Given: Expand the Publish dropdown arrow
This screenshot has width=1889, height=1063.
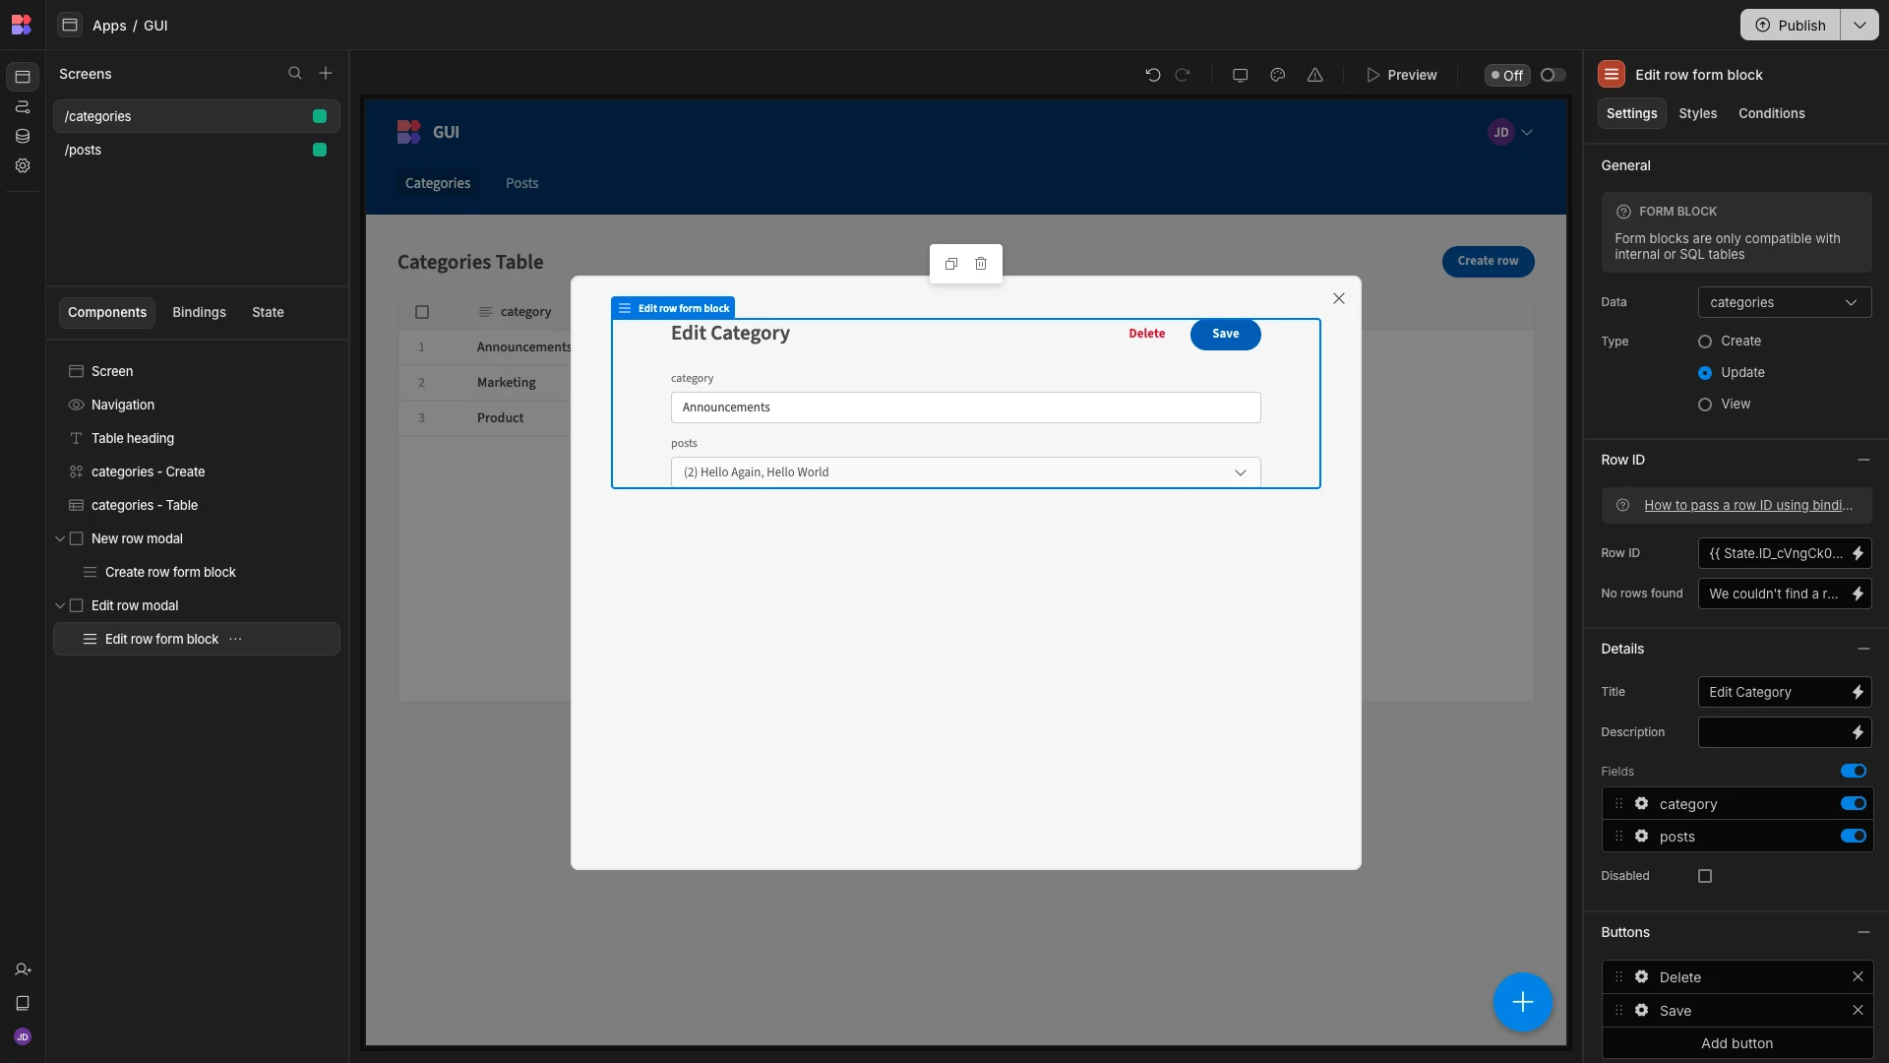Looking at the screenshot, I should pos(1859,25).
